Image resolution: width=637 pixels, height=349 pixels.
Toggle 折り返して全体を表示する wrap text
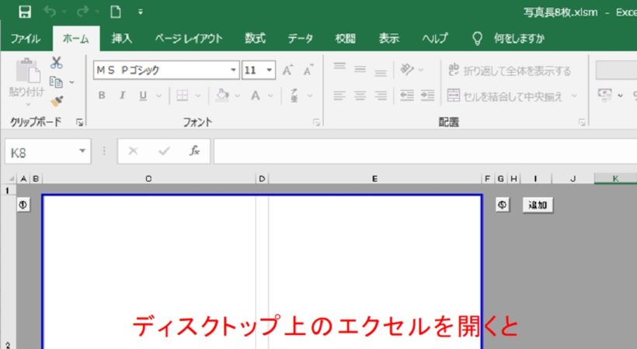(510, 71)
